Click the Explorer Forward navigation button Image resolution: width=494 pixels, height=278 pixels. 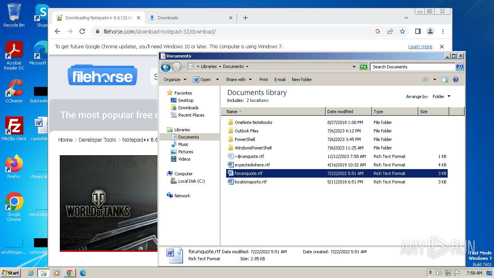click(176, 67)
